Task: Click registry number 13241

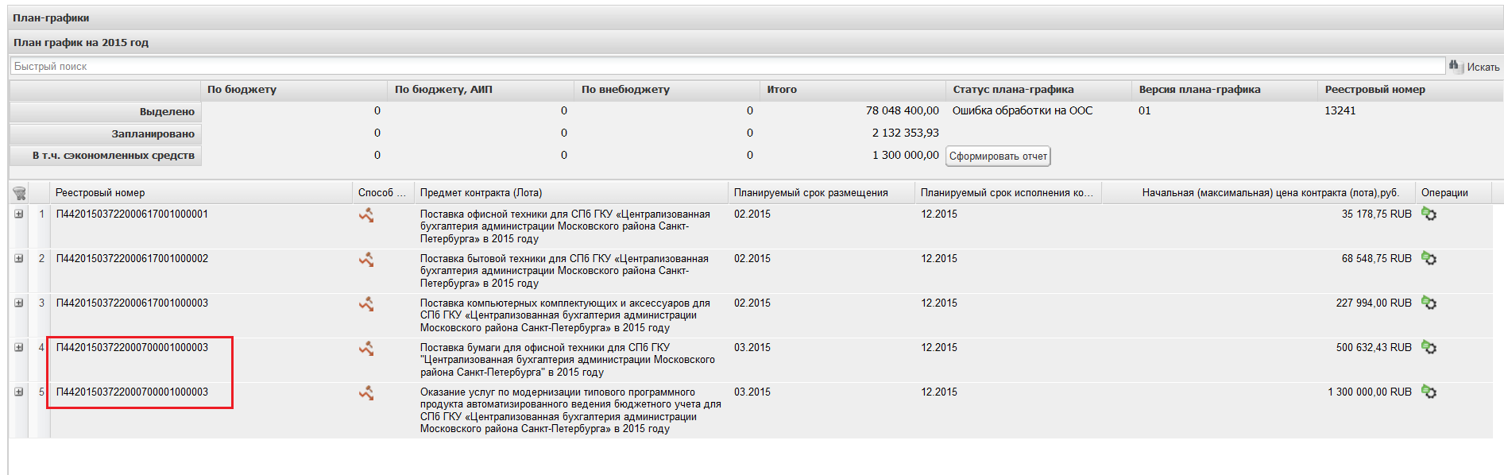Action: [1340, 110]
